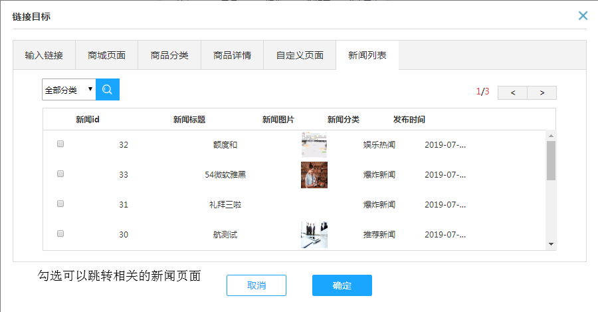Tick the checkbox for news id 31
598x312 pixels.
tap(60, 204)
